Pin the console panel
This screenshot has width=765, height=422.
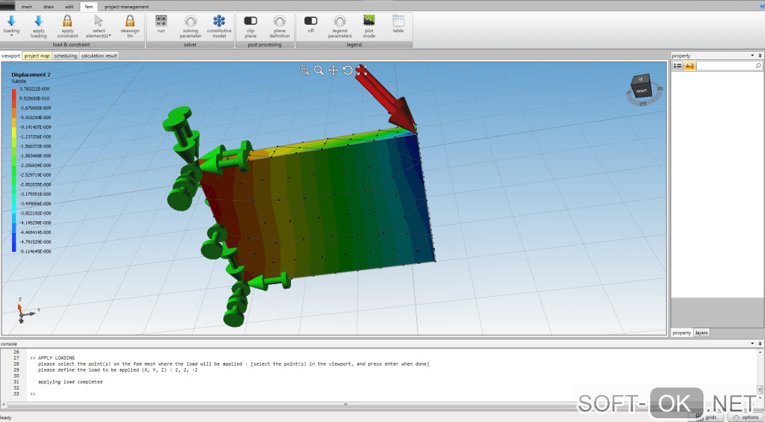(x=760, y=343)
